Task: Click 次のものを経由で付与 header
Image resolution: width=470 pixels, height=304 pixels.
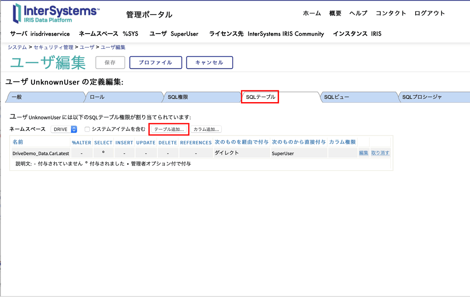Action: (242, 142)
